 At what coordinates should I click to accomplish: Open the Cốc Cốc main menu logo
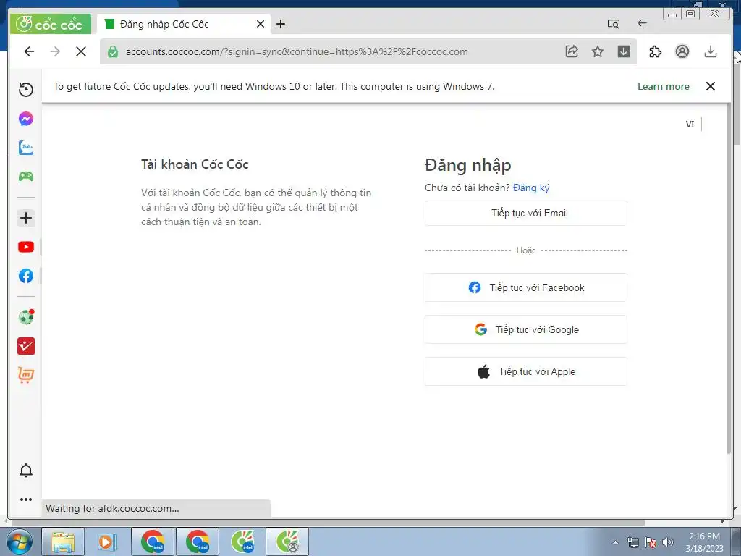tap(50, 24)
